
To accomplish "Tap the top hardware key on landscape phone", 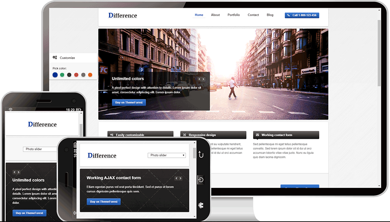I will coord(201,154).
